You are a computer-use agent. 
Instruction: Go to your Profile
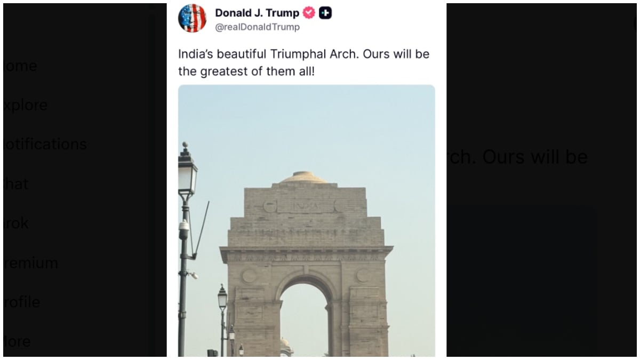(x=20, y=302)
